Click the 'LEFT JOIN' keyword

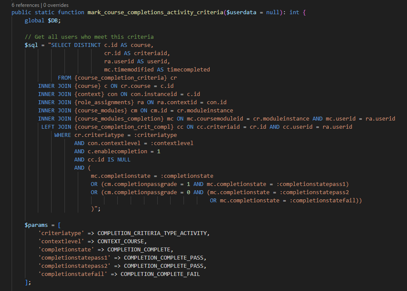pyautogui.click(x=56, y=127)
